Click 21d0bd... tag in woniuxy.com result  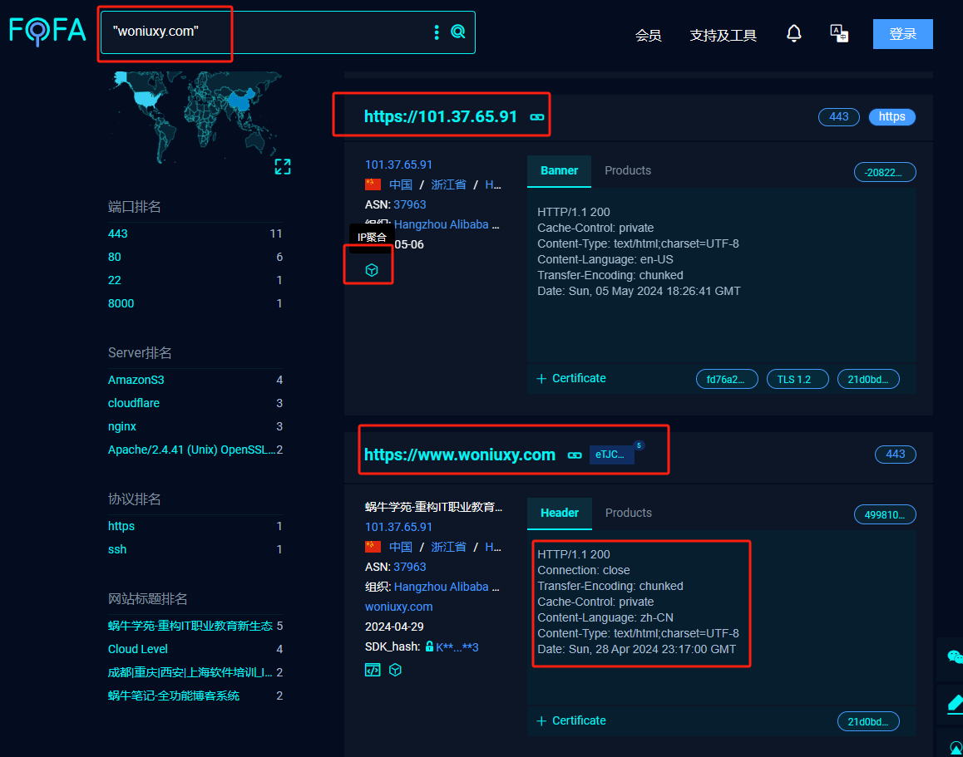coord(868,721)
